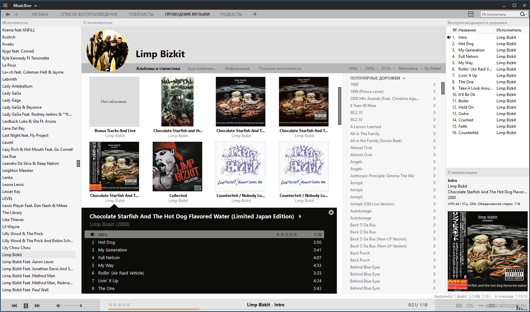Select Counterfeit in now playing list
Image resolution: width=530 pixels, height=312 pixels.
(487, 133)
